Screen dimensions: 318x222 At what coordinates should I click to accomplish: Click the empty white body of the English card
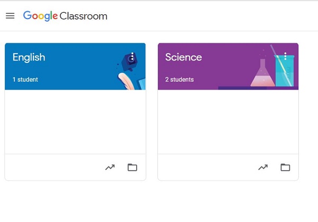(75, 122)
